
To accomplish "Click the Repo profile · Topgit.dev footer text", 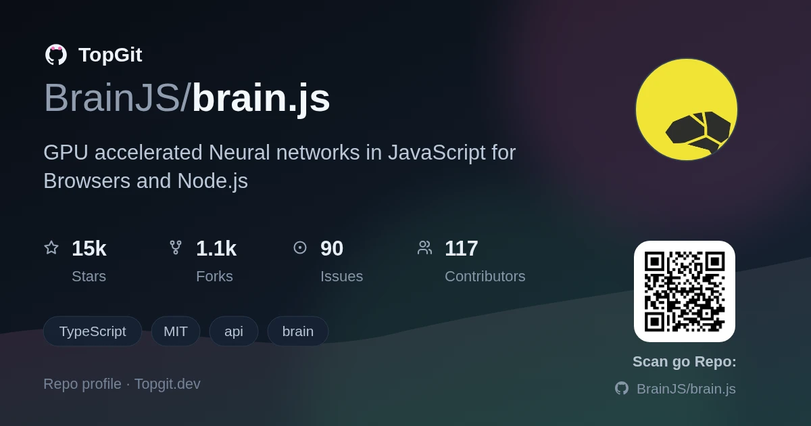I will (x=122, y=384).
